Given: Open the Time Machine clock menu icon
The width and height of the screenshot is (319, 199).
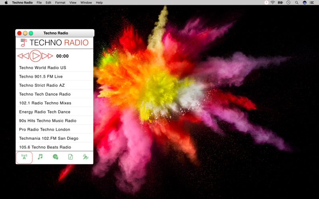Looking at the screenshot, I should [x=288, y=2].
